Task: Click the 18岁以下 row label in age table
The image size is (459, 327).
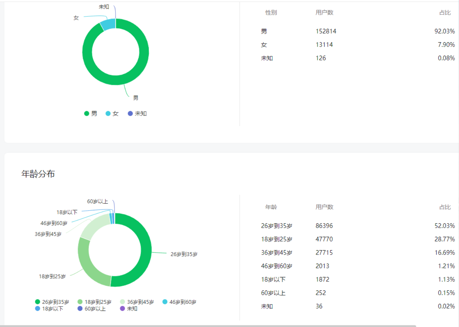Action: pos(273,279)
